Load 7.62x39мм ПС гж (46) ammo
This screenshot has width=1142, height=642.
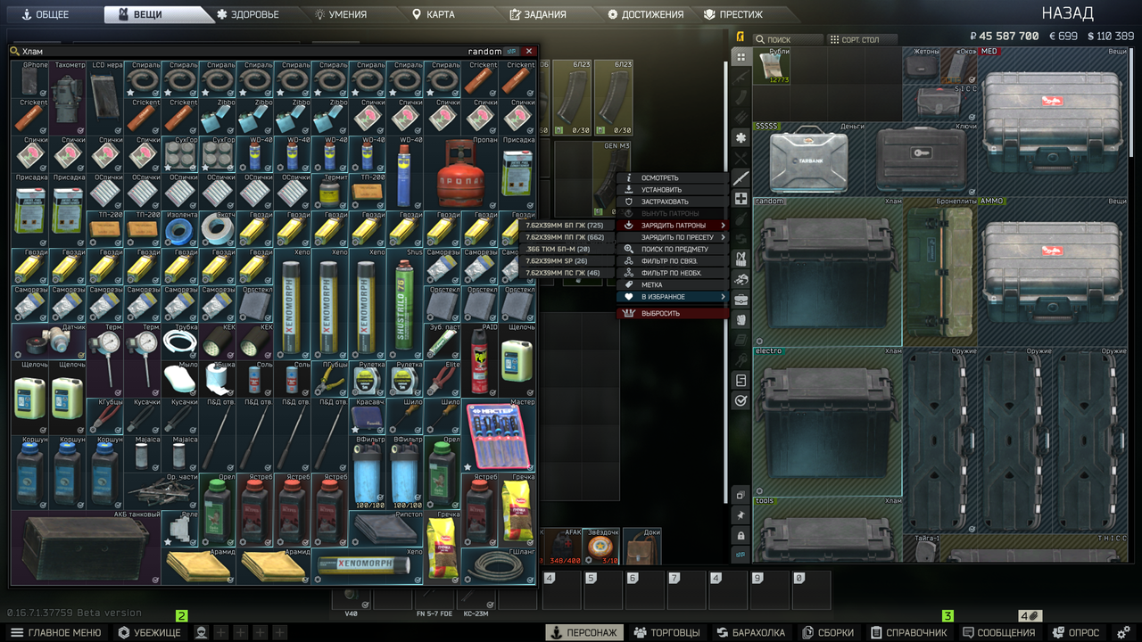(x=567, y=273)
